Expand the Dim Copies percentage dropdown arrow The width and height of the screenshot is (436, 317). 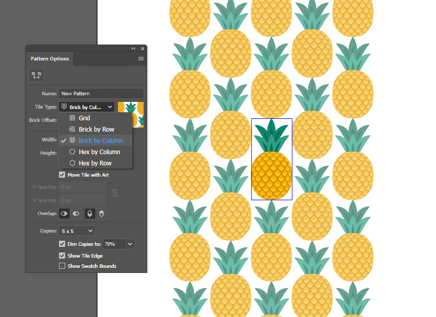pyautogui.click(x=130, y=244)
